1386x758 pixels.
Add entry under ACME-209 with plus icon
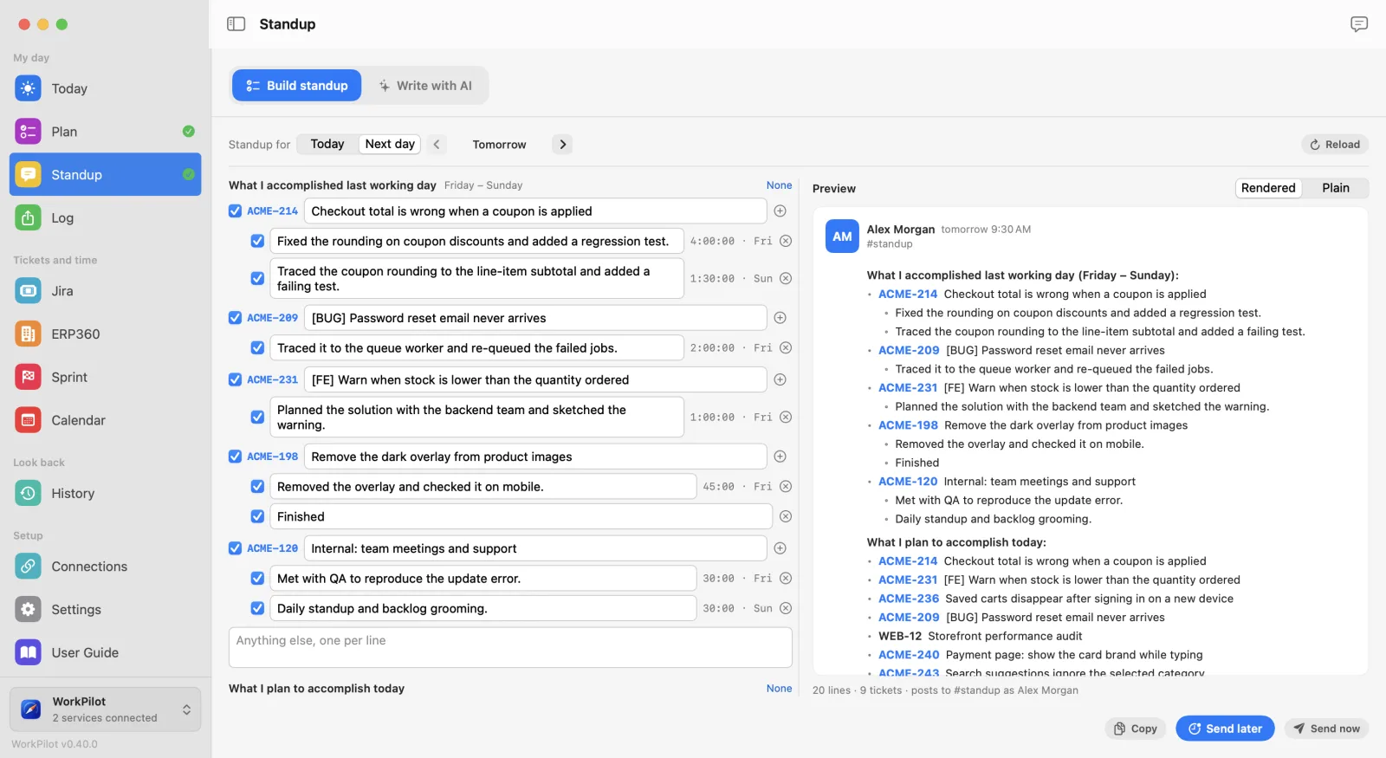tap(780, 318)
